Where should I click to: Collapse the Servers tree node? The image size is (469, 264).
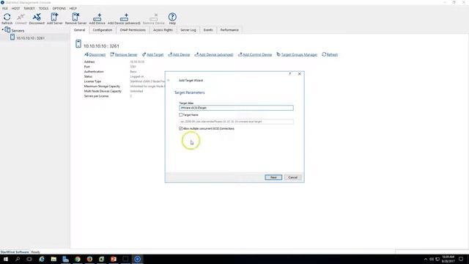click(x=3, y=30)
